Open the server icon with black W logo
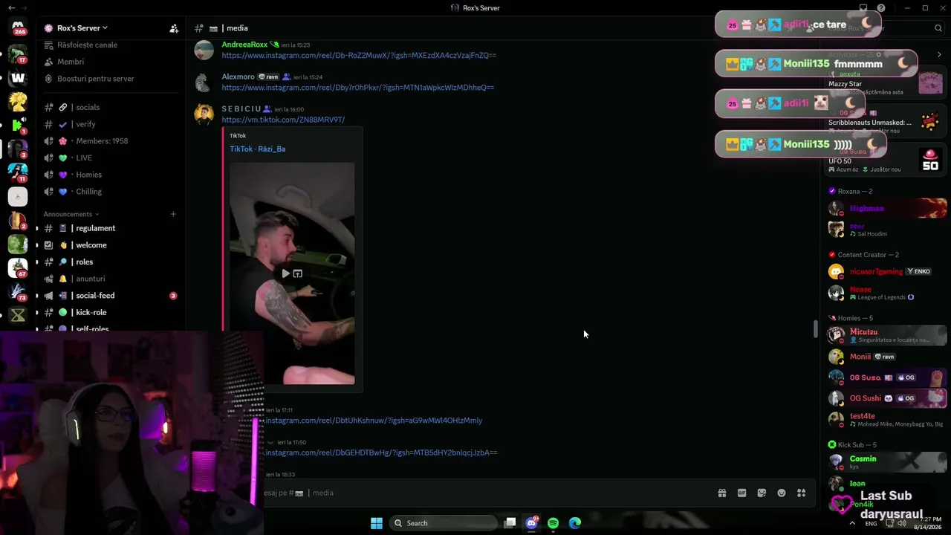951x535 pixels. tap(19, 77)
